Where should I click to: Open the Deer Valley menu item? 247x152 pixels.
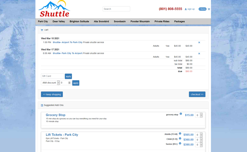59,21
